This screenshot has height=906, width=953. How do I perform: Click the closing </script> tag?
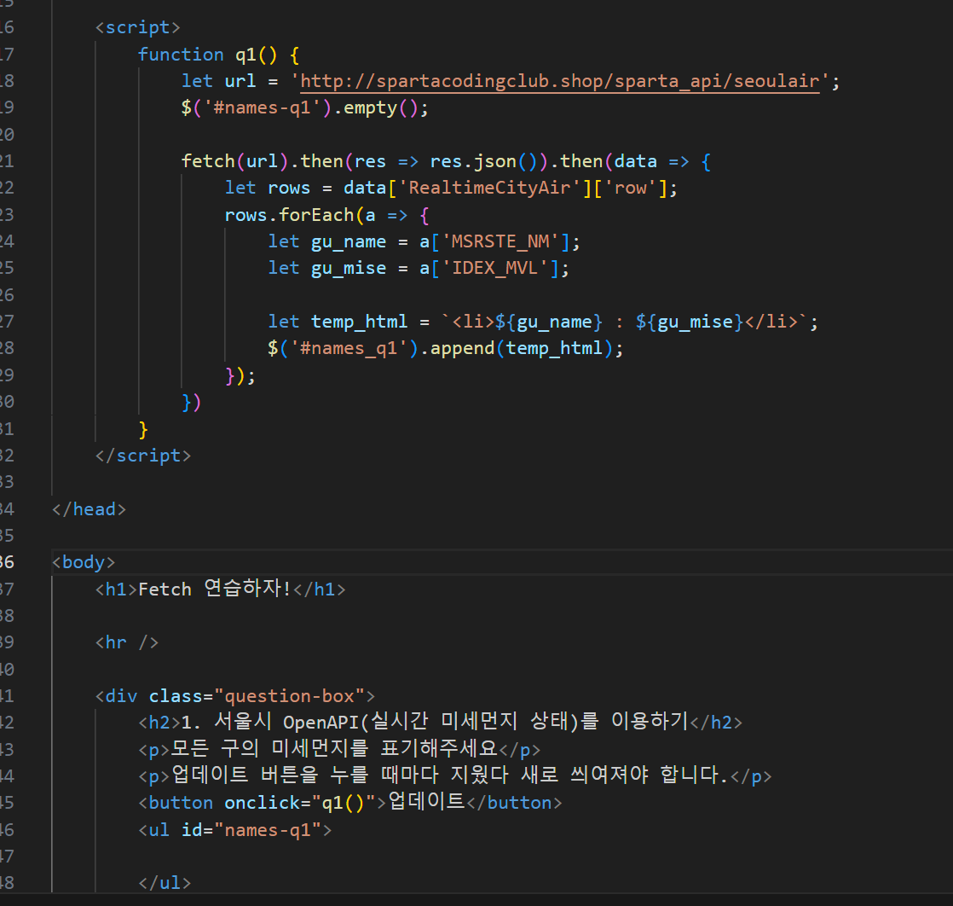click(143, 456)
